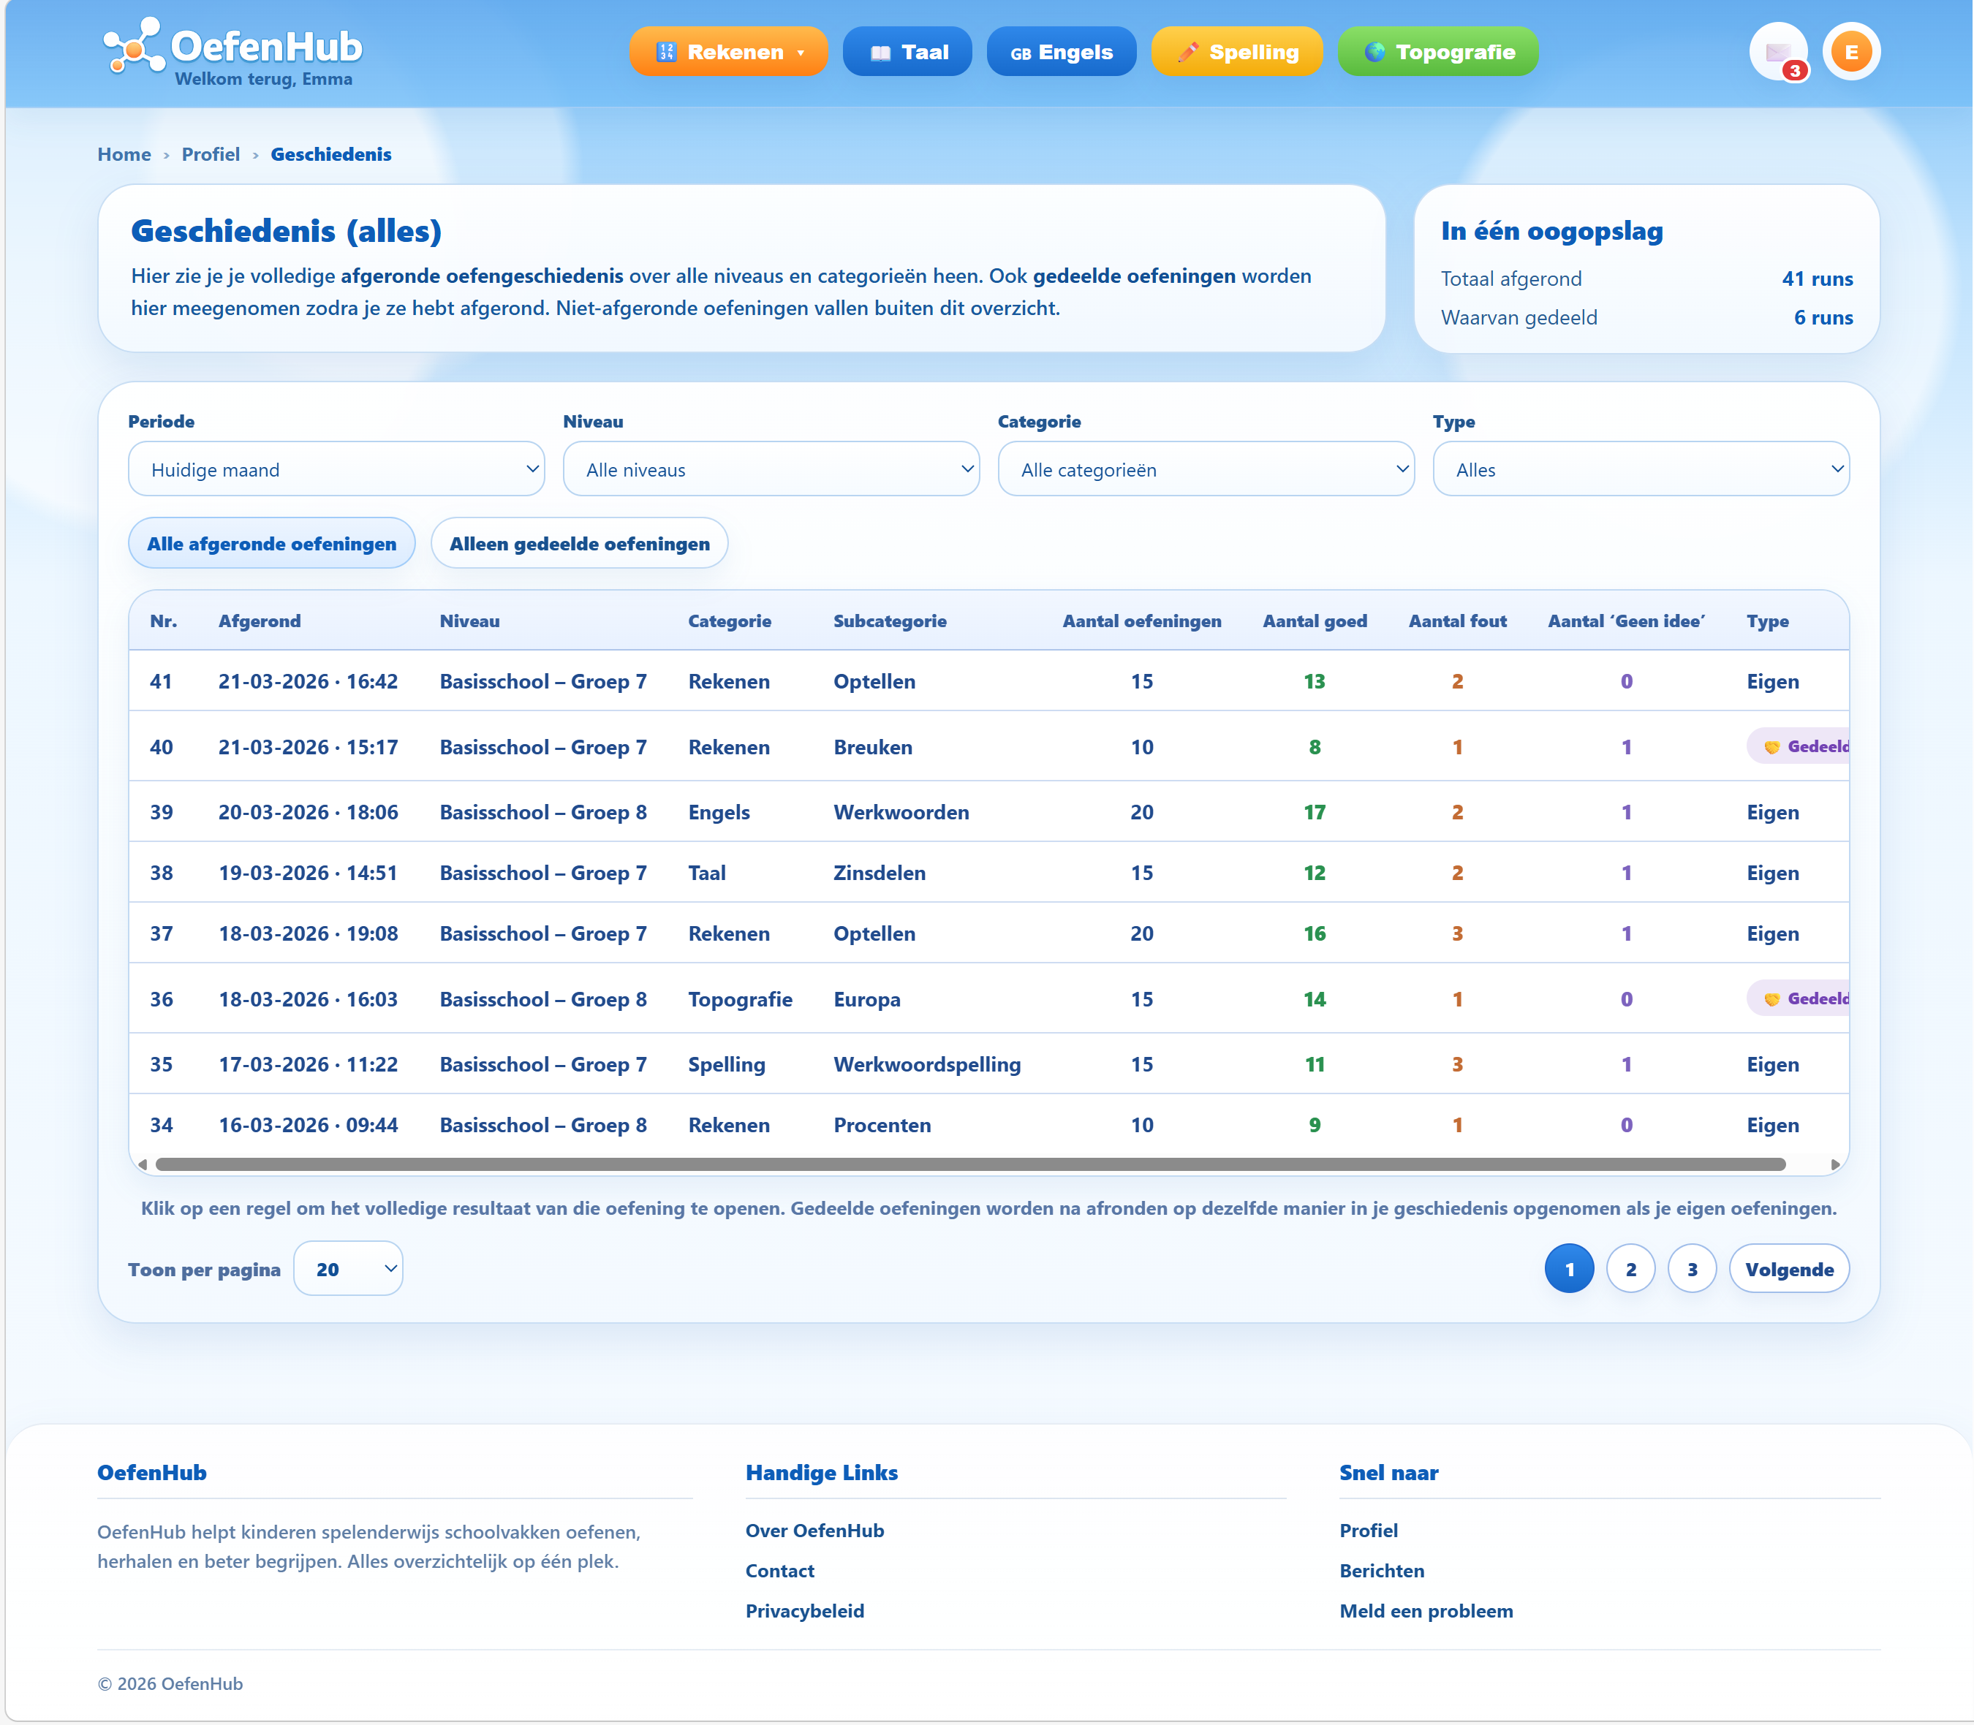Screen dimensions: 1974x1725
Task: Open row 37 dated 18-03-2026 · 19:08
Action: point(989,933)
